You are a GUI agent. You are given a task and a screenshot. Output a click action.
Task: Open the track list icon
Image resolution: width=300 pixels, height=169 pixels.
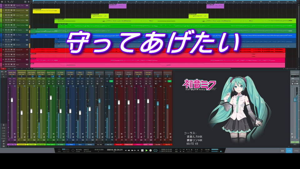(2, 2)
